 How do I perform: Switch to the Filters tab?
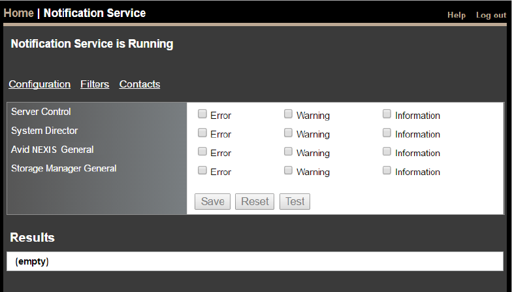[95, 84]
